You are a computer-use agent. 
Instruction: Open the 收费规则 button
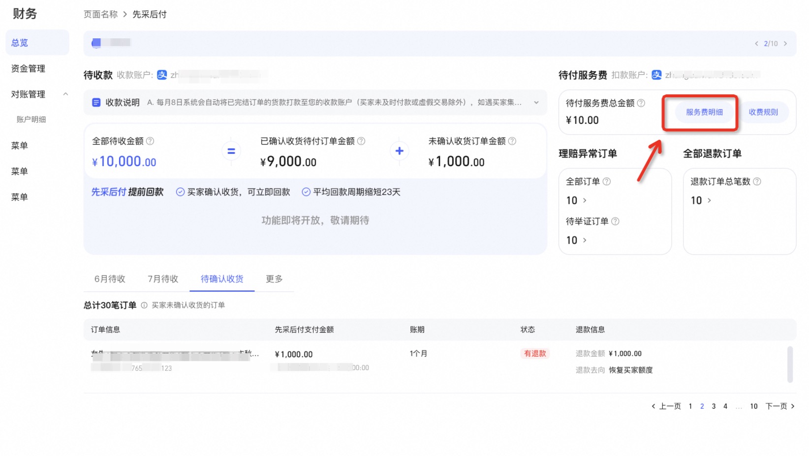763,112
